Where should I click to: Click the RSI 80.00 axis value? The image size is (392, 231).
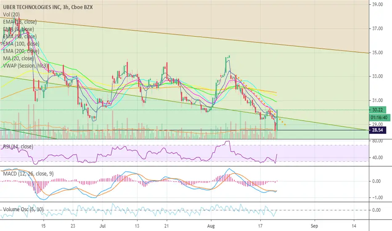[378, 141]
